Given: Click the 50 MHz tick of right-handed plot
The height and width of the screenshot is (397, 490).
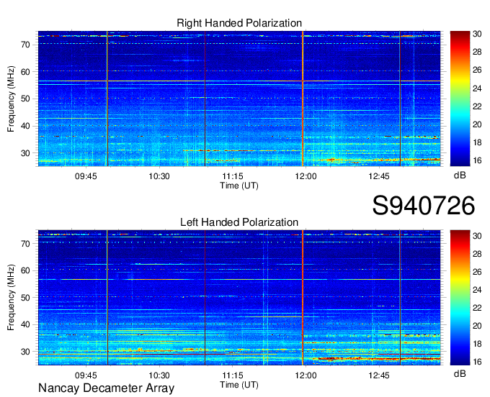Looking at the screenshot, I should (x=26, y=99).
